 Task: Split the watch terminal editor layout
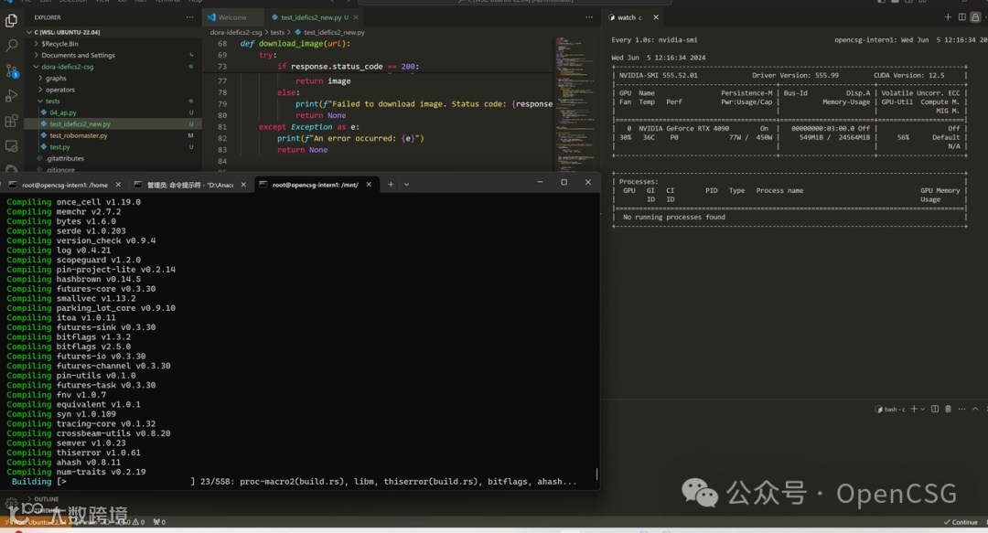(x=962, y=17)
